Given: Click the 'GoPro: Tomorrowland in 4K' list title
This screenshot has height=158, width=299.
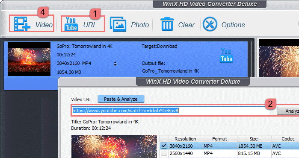Looking at the screenshot, I should [x=84, y=46].
